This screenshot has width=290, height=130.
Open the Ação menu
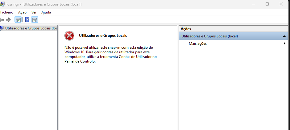click(23, 12)
